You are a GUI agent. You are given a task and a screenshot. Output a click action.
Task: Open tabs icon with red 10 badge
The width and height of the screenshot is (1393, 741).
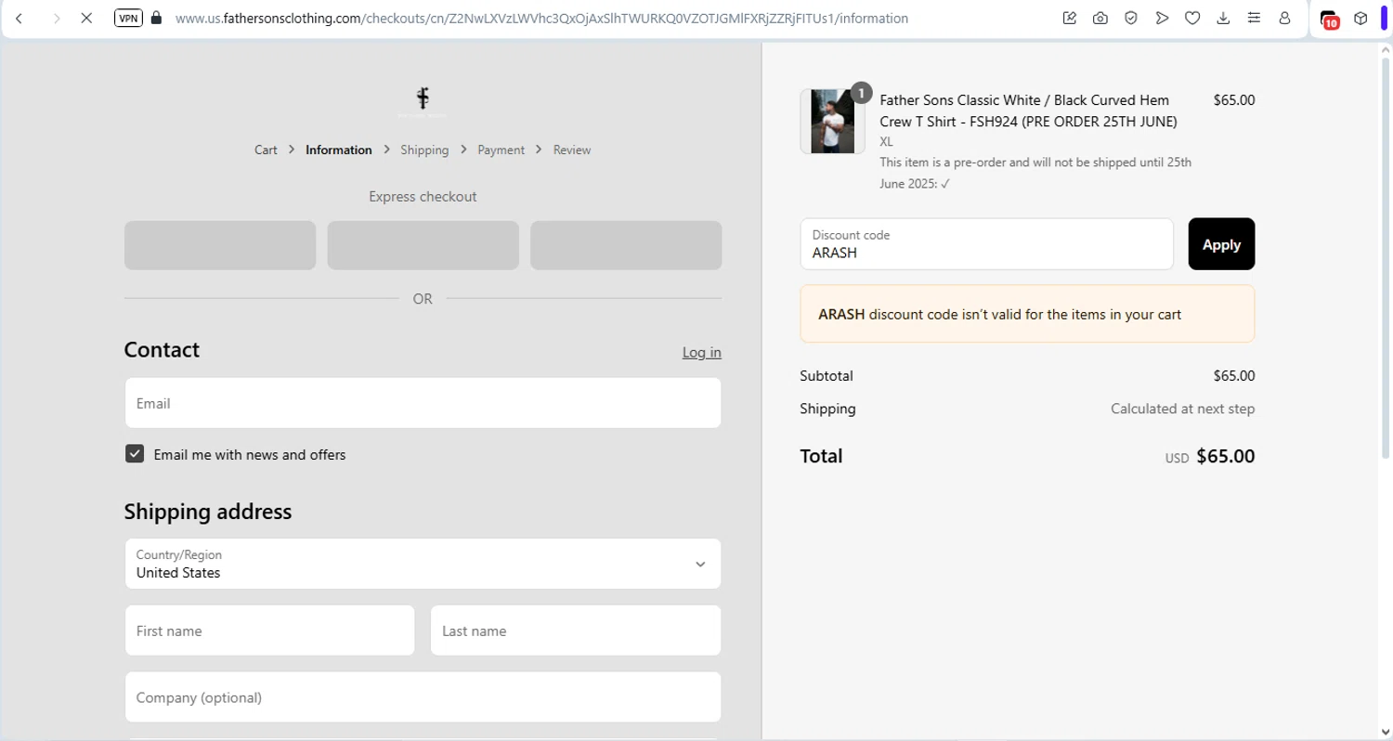1329,19
